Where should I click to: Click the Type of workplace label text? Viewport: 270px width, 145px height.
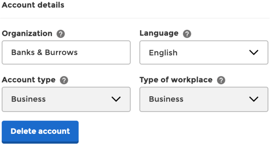tap(176, 80)
